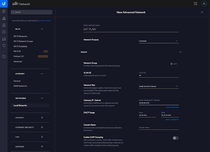Open Hotspot 2.0 settings item
Screen dimensions: 210x152
pos(18,56)
